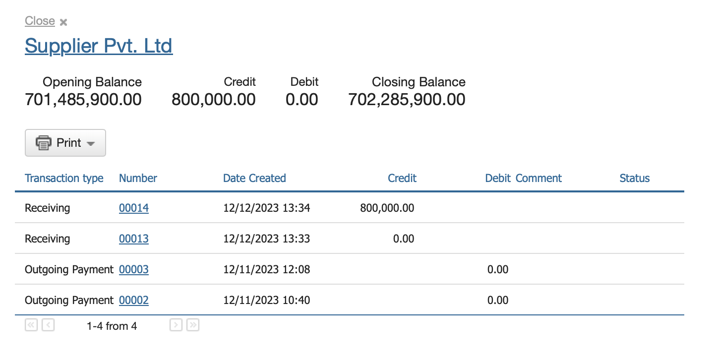The width and height of the screenshot is (717, 364).
Task: Click summary Debit total 0.00
Action: pyautogui.click(x=302, y=100)
